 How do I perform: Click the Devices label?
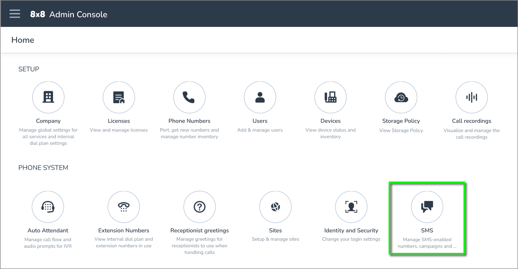tap(330, 121)
